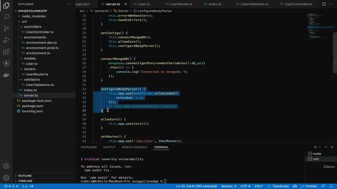Open the Extensions view
This screenshot has width=337, height=189.
6,51
